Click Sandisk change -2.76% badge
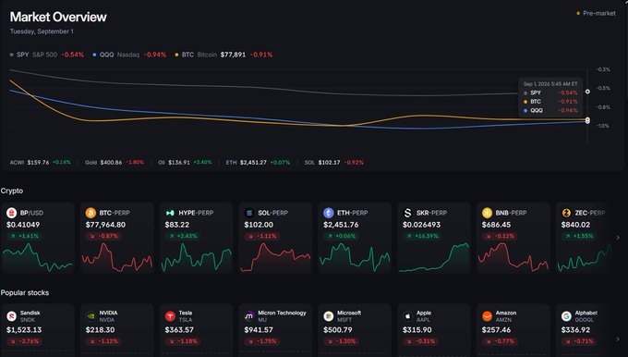Image resolution: width=628 pixels, height=357 pixels. click(x=25, y=341)
